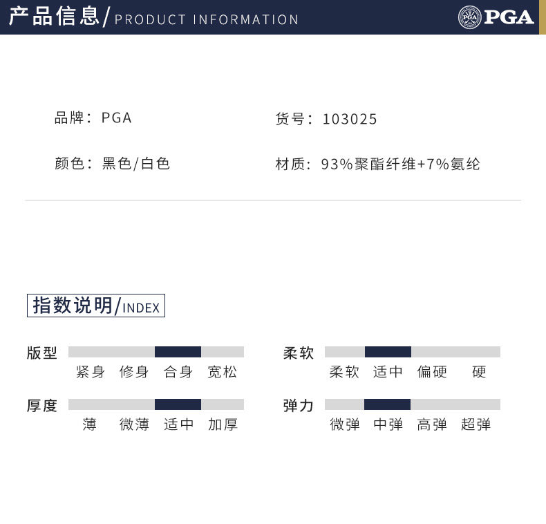This screenshot has width=546, height=524.
Task: Select the 修身 fit option
Action: (x=134, y=372)
